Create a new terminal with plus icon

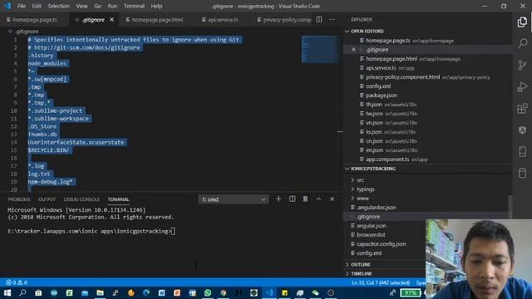(x=278, y=199)
